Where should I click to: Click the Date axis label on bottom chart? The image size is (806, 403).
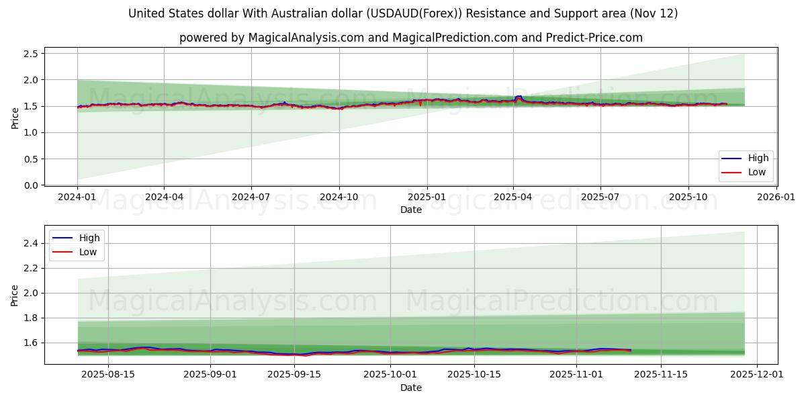coord(412,388)
